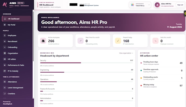The height and width of the screenshot is (107, 186).
Task: Open the Pending leave days row
Action: (x=161, y=63)
